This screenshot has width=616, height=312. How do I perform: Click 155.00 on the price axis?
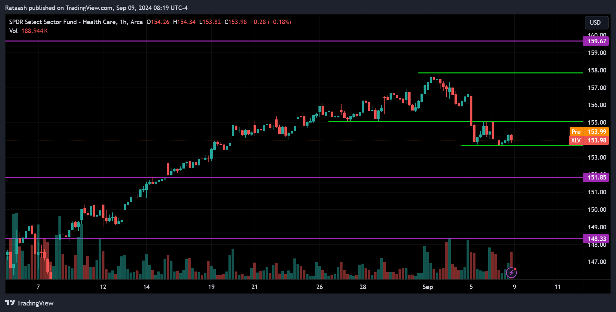click(x=597, y=123)
